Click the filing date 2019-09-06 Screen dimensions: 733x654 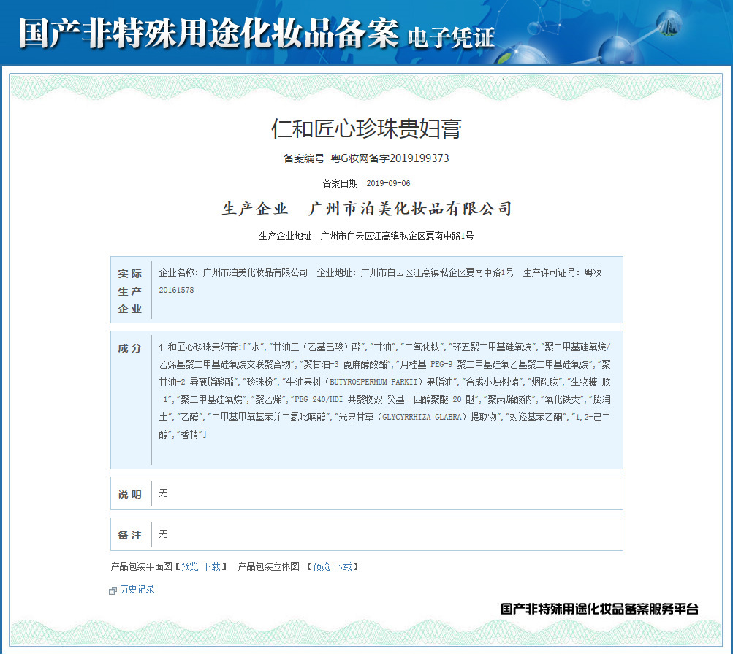pyautogui.click(x=389, y=183)
